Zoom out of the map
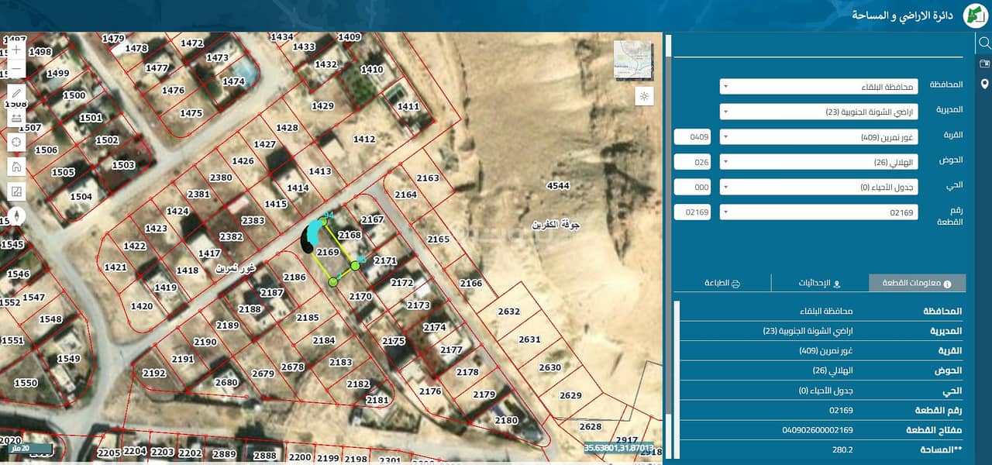992x465 pixels. 16,69
